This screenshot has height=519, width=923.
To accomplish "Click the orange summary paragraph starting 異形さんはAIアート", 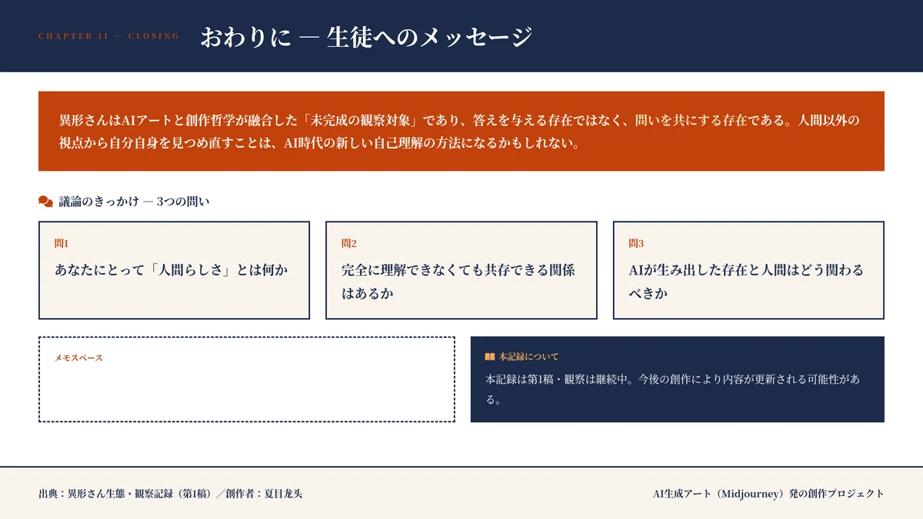I will pos(461,131).
